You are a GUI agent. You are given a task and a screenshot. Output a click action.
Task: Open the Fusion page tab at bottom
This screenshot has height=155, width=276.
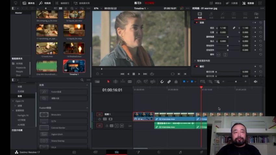point(138,152)
